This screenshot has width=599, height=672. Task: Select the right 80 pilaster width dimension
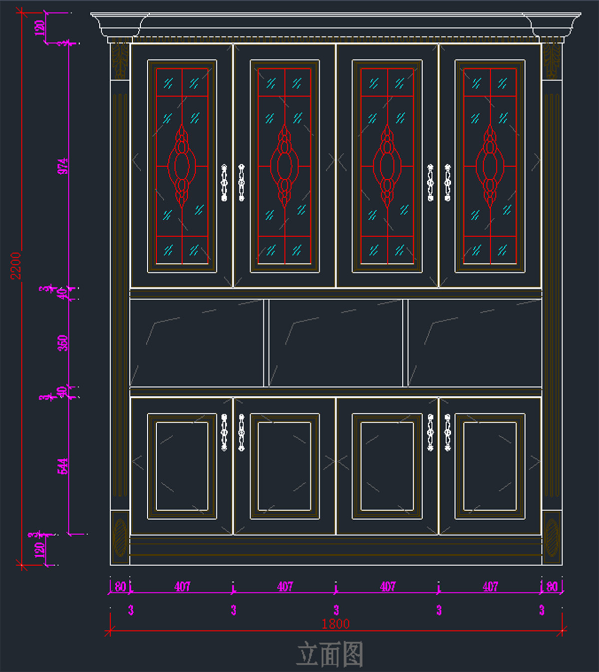pyautogui.click(x=552, y=587)
